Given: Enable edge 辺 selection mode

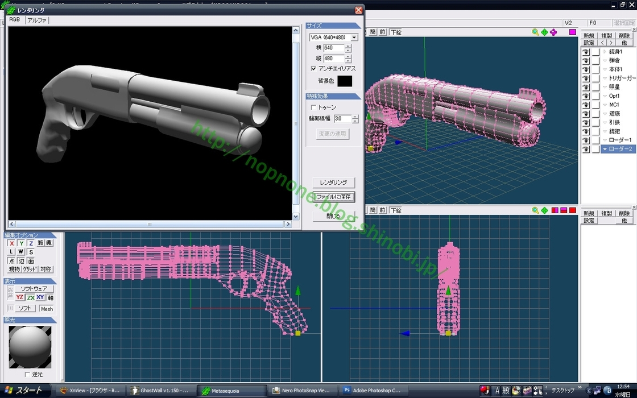Looking at the screenshot, I should [x=21, y=261].
